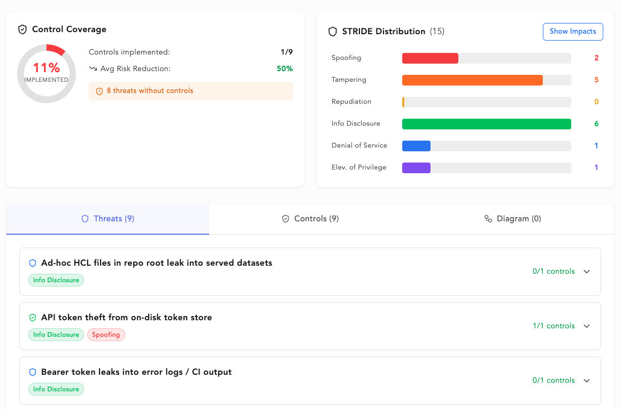The height and width of the screenshot is (409, 622).
Task: Click the Repudiation label
Action: click(x=351, y=102)
